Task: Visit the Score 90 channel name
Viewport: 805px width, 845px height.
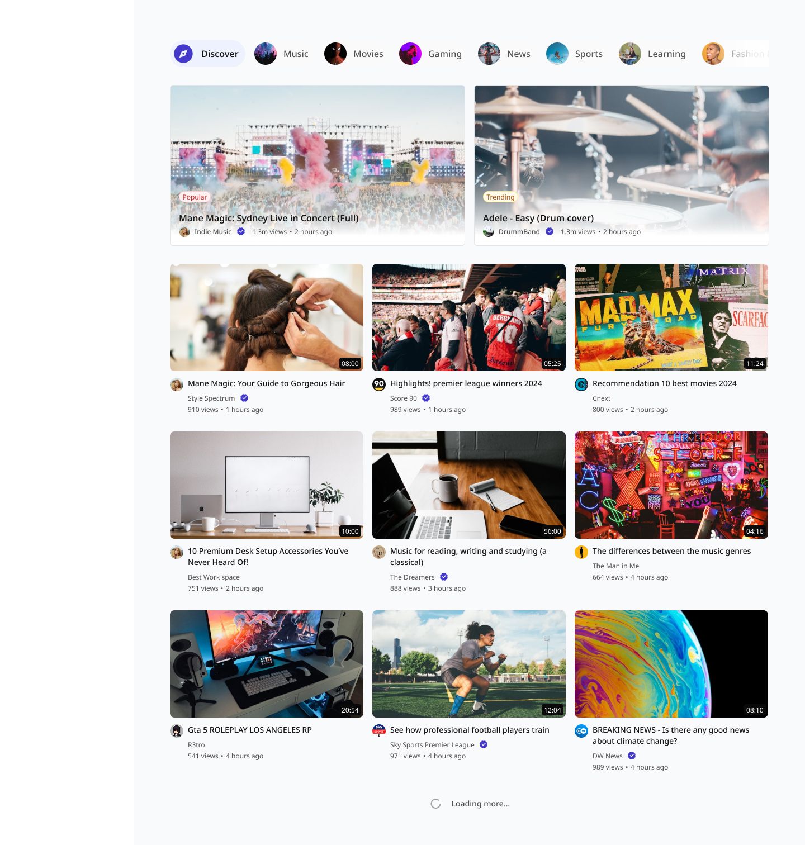Action: point(404,398)
